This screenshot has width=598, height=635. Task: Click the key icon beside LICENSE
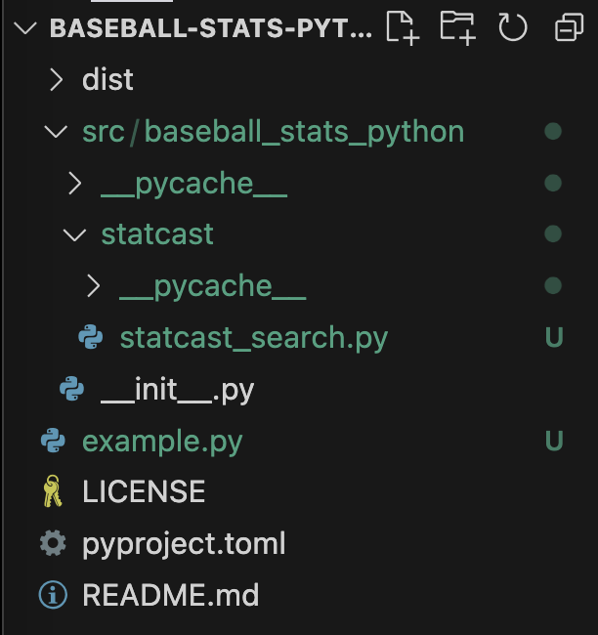[53, 492]
